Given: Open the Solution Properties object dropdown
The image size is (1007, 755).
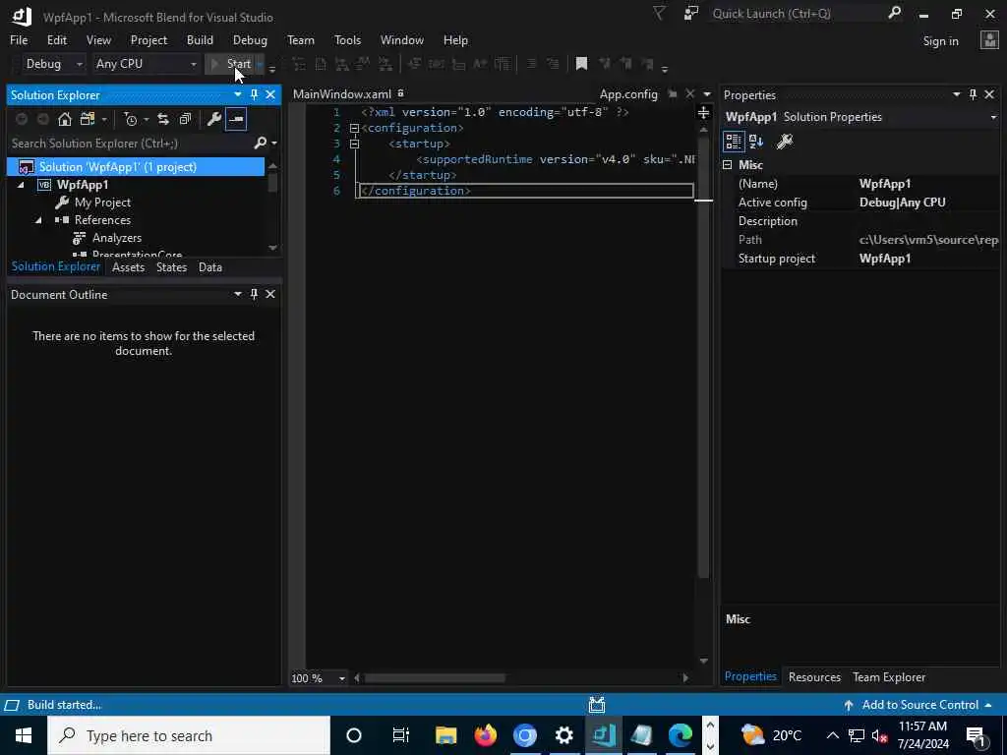Looking at the screenshot, I should (x=993, y=117).
